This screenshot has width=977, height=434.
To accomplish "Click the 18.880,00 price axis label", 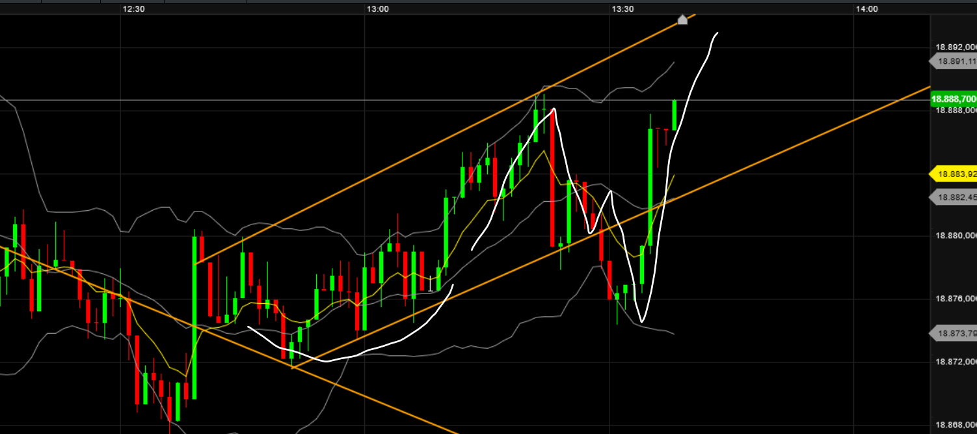I will (x=956, y=236).
